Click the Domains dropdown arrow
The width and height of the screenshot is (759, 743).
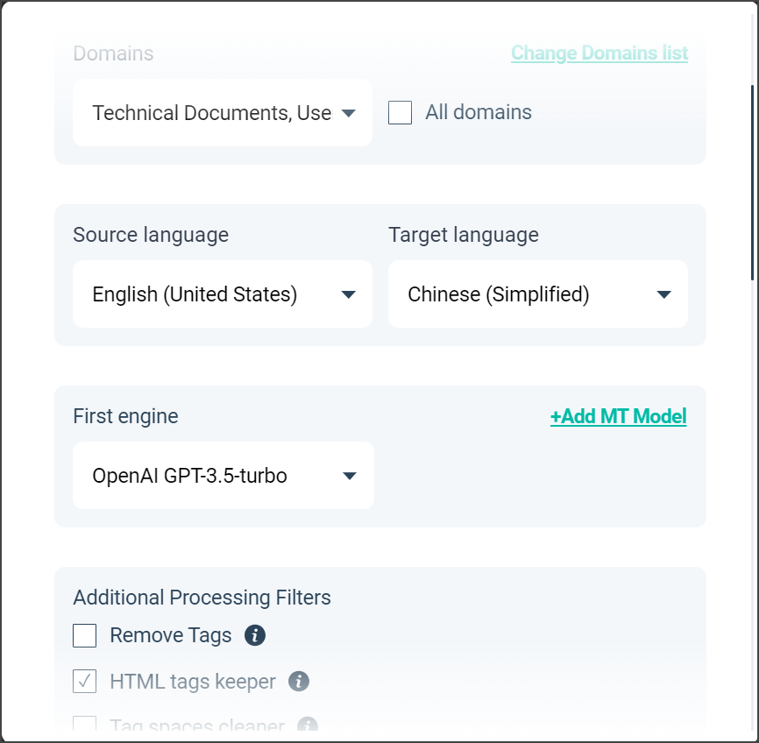tap(348, 113)
